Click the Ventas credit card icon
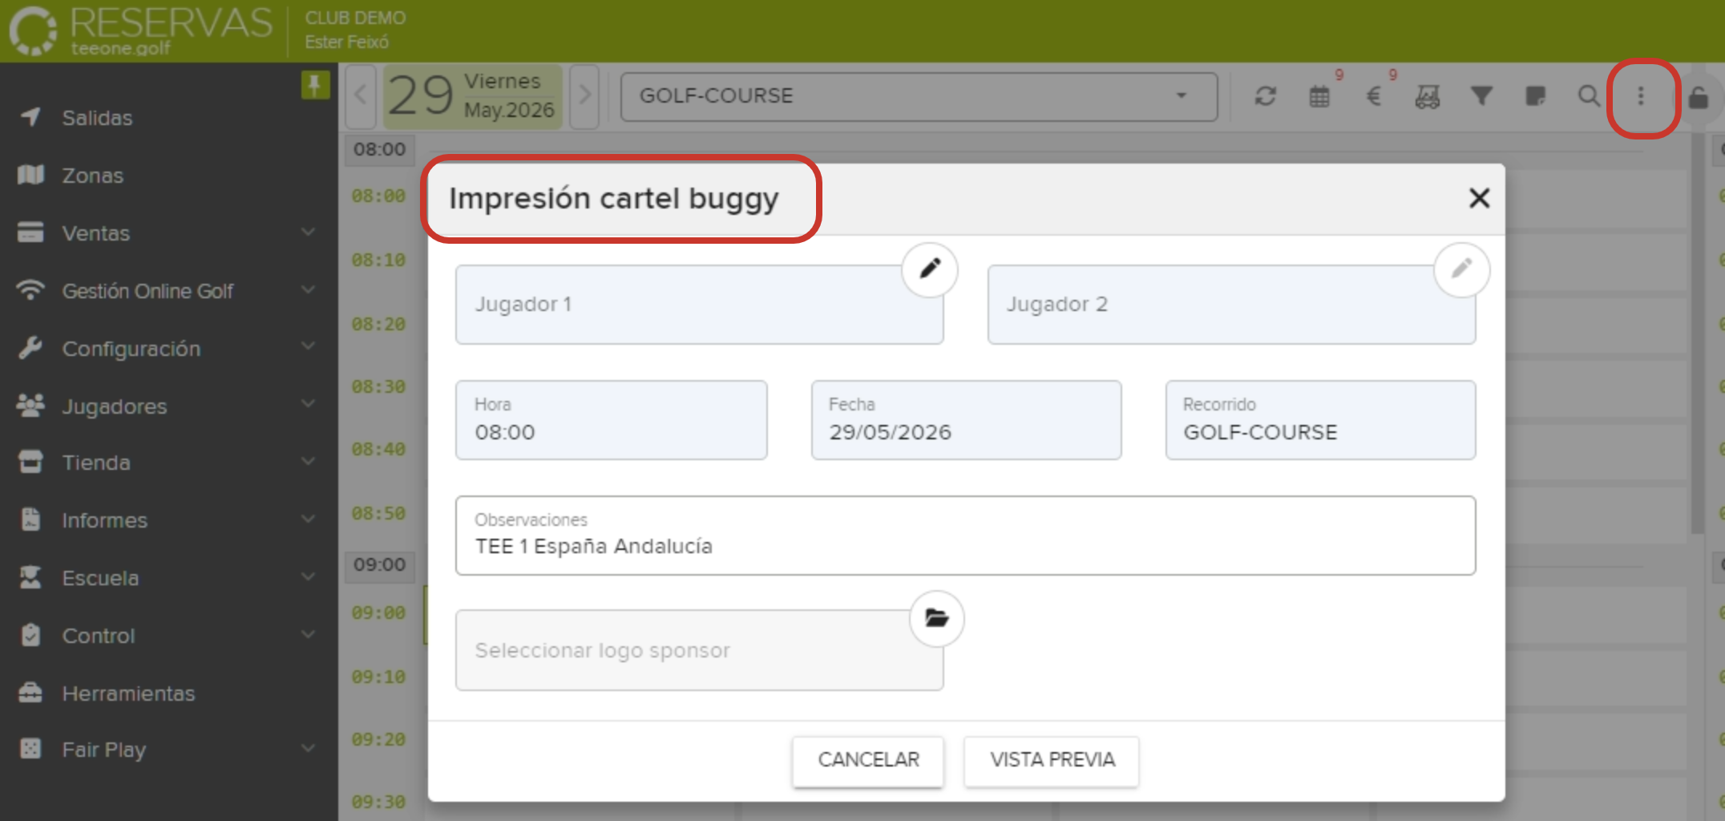This screenshot has height=821, width=1725. (30, 232)
